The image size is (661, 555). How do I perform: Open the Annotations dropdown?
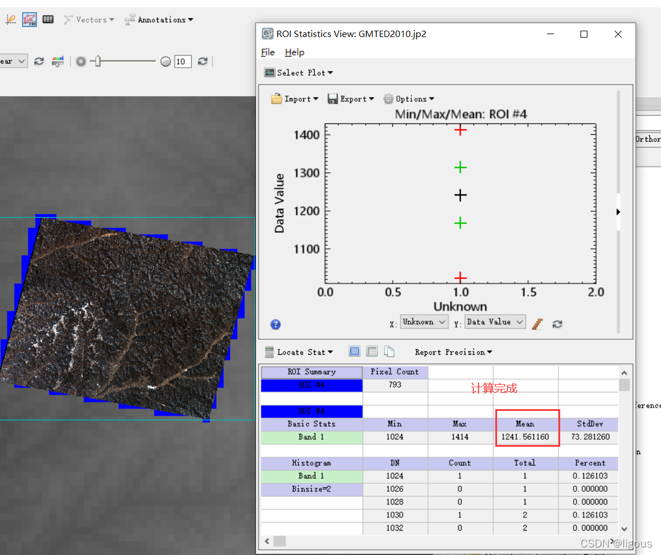point(159,20)
